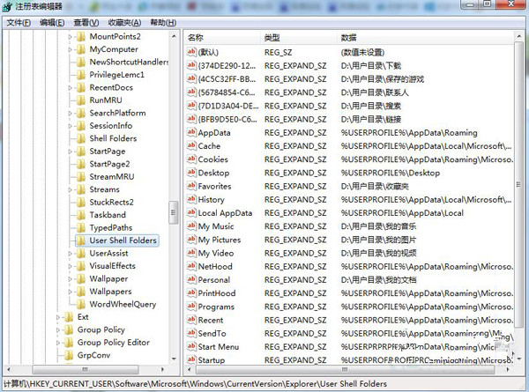Expand the UserAssist tree node
529x392 pixels.
click(x=71, y=254)
